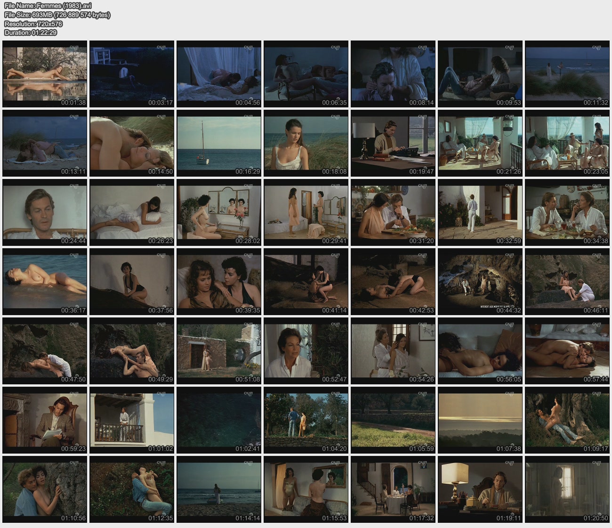The width and height of the screenshot is (612, 528).
Task: Select the sunset landscape frame at 01:07:38
Action: [480, 420]
